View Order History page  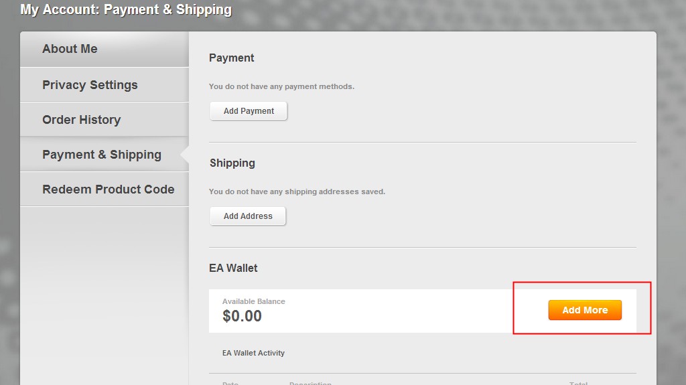point(81,120)
